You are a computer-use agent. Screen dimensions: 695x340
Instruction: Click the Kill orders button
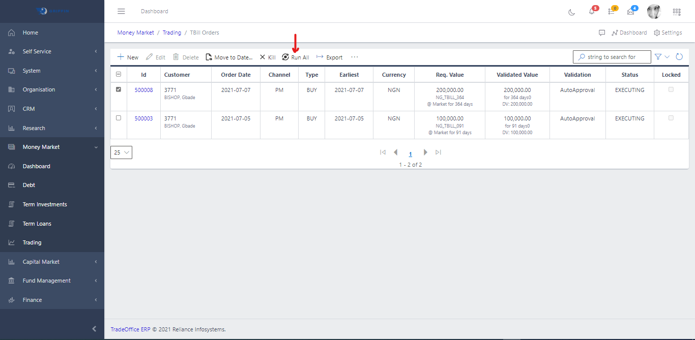(268, 57)
